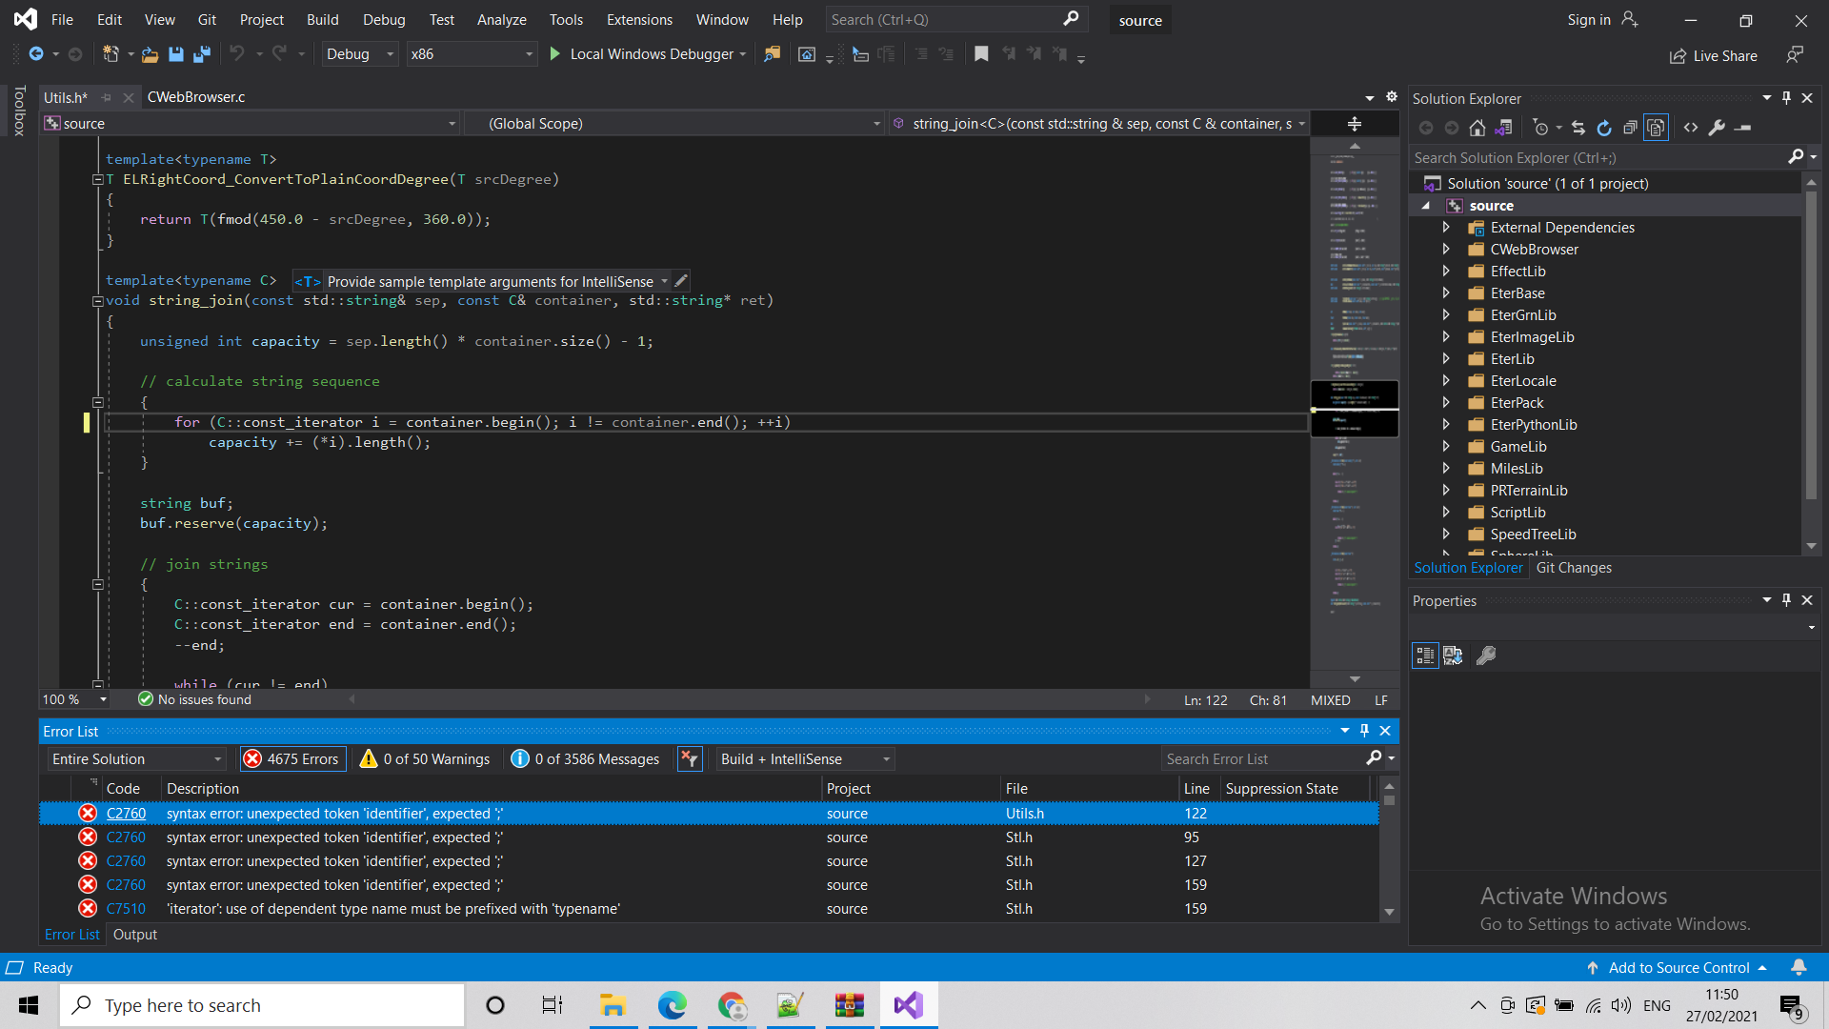Open the x86 platform dropdown
This screenshot has height=1029, width=1829.
pos(472,54)
